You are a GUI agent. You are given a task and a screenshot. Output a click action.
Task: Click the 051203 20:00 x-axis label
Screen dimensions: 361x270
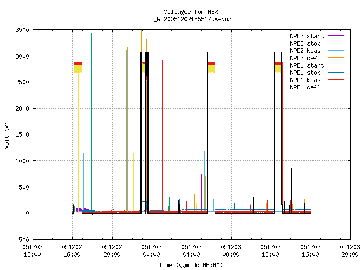point(350,250)
